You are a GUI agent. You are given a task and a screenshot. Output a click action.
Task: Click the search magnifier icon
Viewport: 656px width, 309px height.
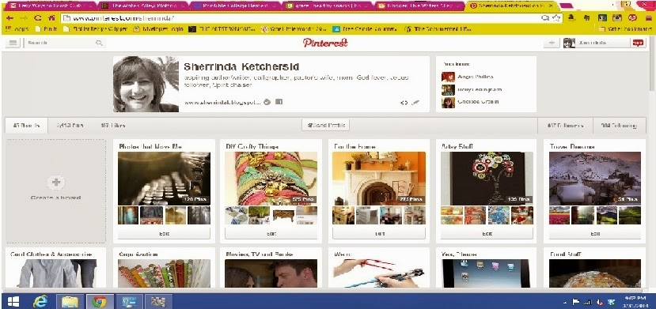point(99,43)
